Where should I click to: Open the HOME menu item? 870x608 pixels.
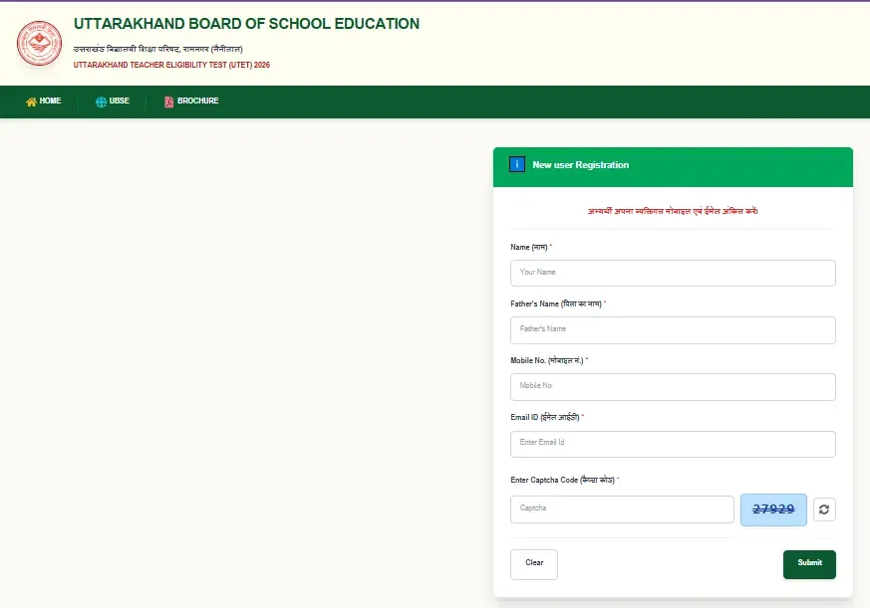pos(43,101)
